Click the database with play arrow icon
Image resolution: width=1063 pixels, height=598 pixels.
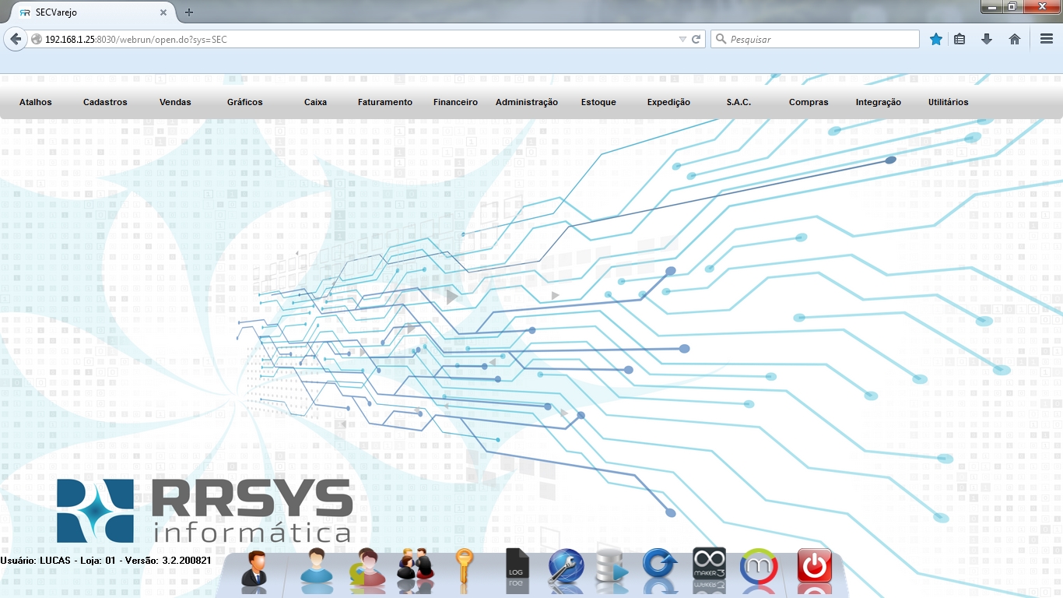(612, 567)
